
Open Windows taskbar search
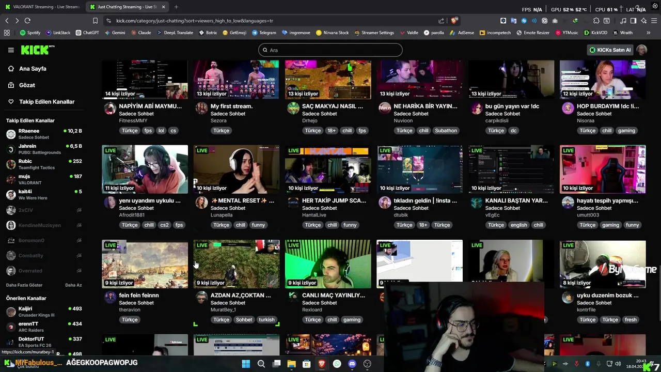(261, 364)
